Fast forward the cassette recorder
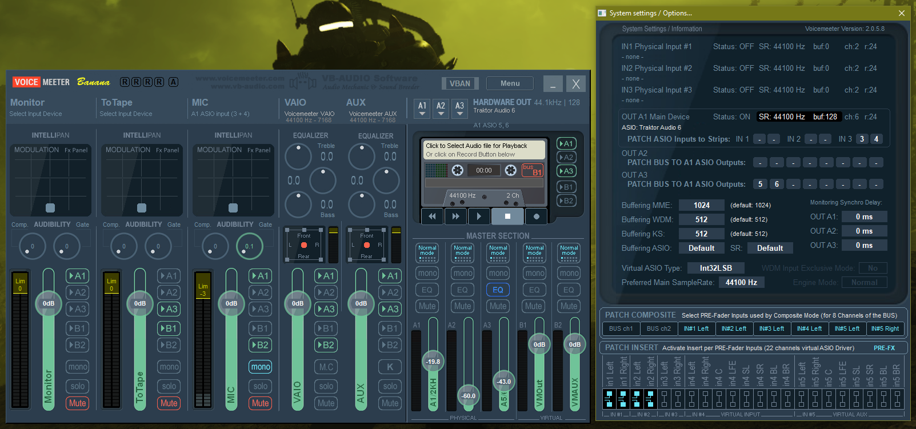Viewport: 916px width, 429px height. 455,216
